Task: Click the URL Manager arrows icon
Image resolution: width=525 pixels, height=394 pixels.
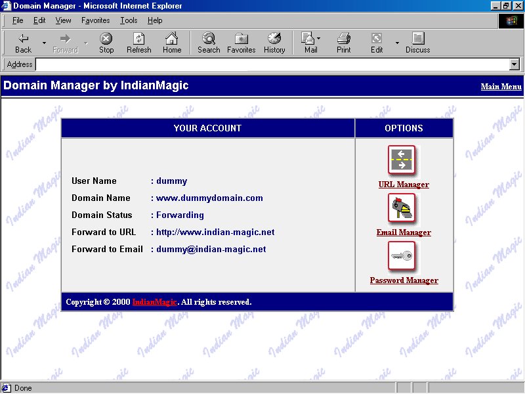Action: (x=402, y=160)
